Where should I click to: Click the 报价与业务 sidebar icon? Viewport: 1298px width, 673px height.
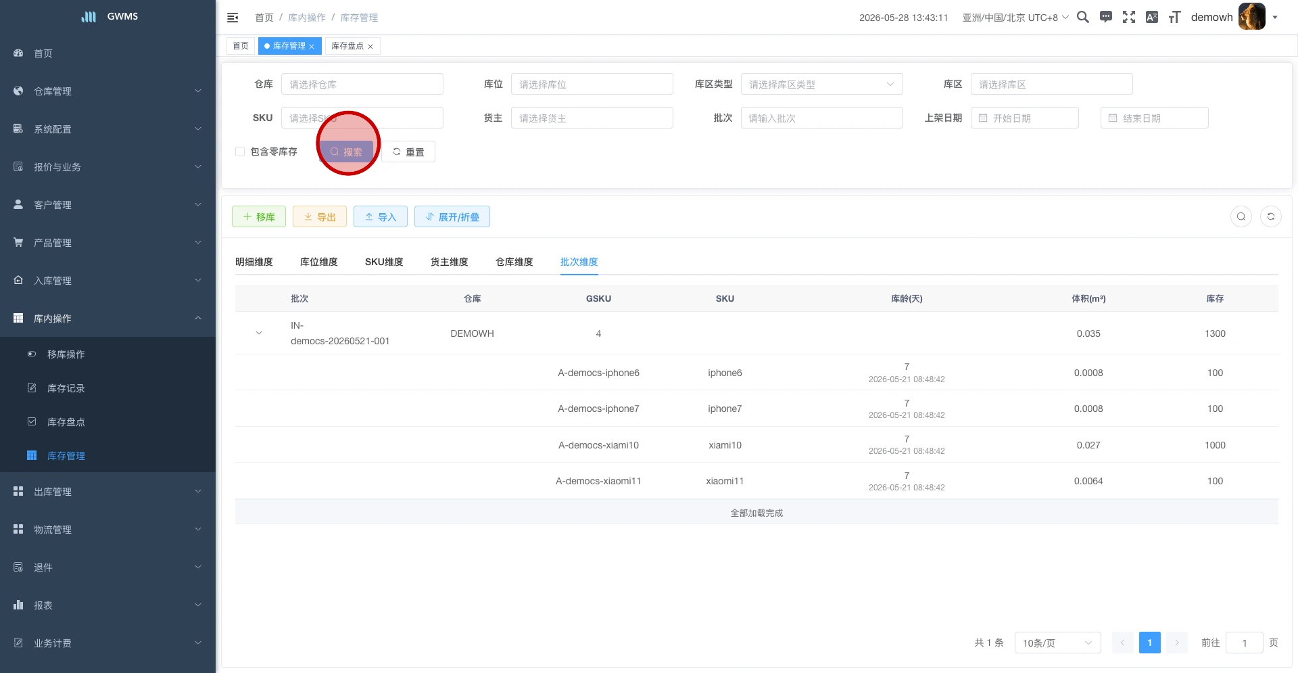(x=18, y=166)
